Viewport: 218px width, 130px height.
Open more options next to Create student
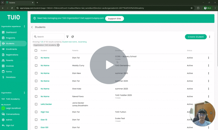(x=210, y=37)
